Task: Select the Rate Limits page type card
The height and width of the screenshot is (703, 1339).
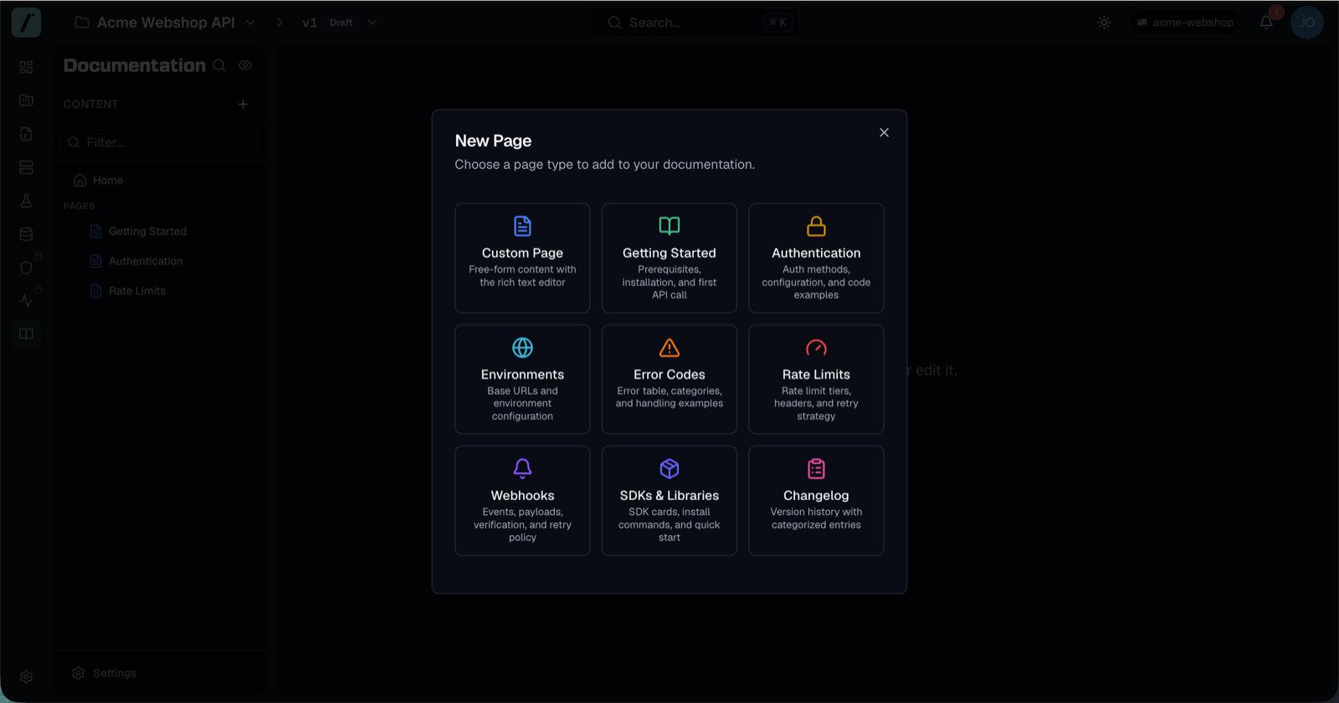Action: point(816,380)
